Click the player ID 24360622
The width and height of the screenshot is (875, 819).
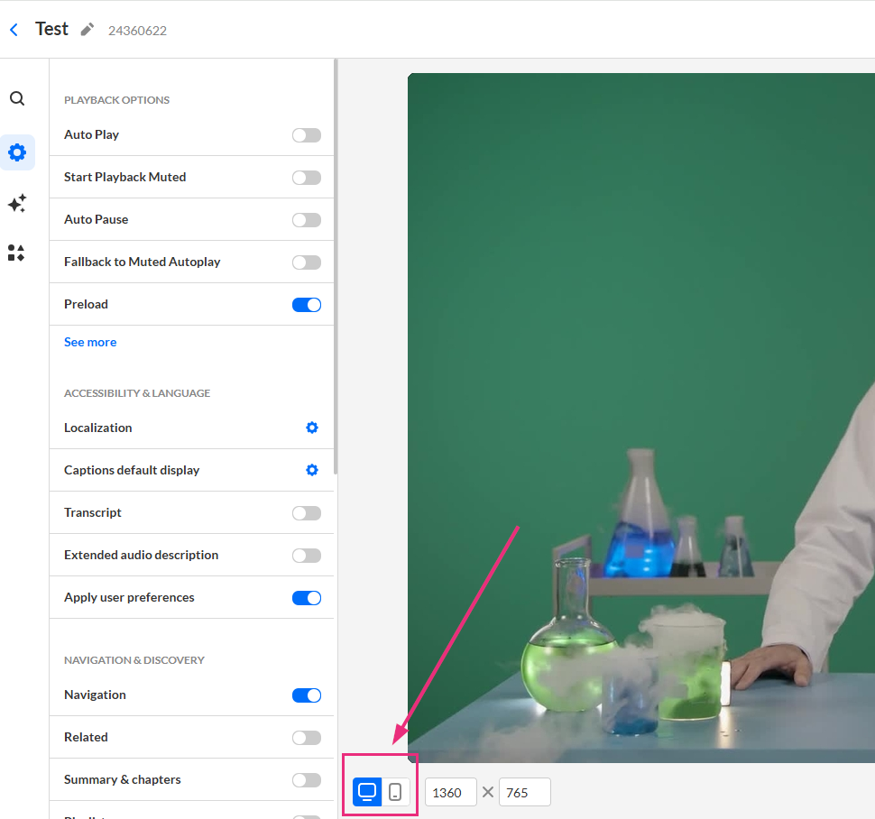pos(137,31)
